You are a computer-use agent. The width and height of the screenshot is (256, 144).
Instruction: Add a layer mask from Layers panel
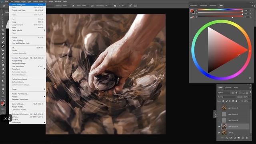click(x=230, y=138)
